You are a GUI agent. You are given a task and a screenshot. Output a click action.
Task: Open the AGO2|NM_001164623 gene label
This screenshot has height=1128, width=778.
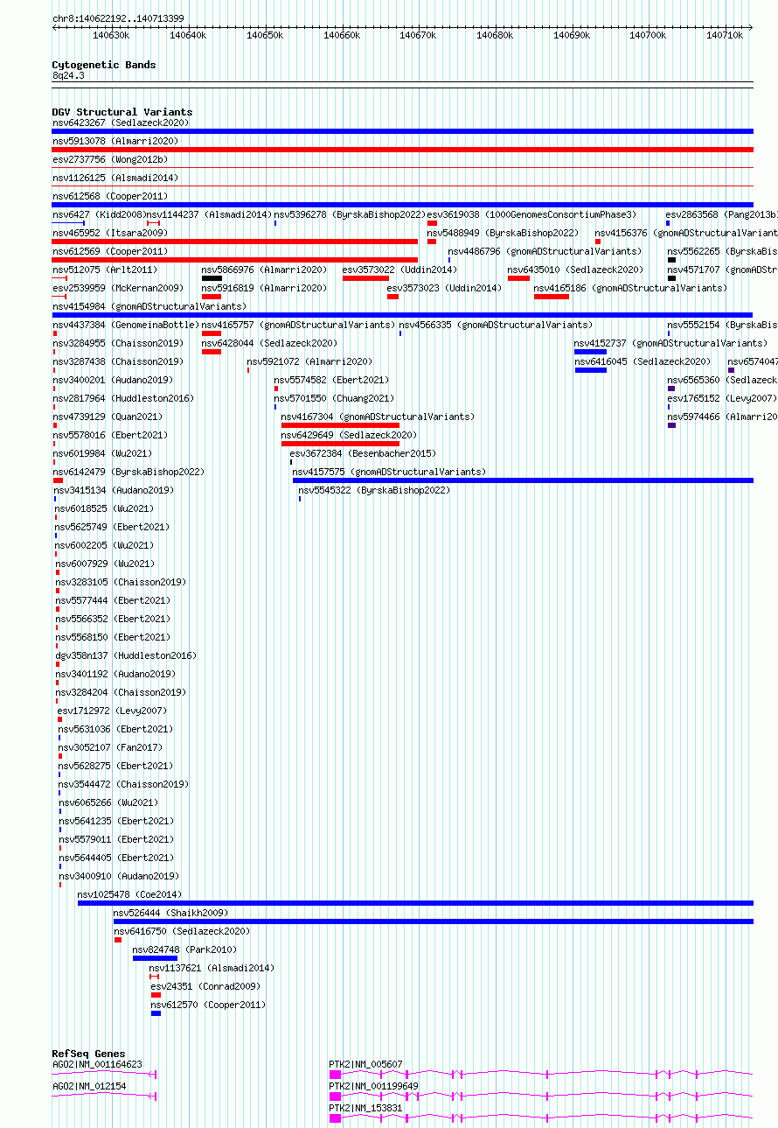(97, 1064)
